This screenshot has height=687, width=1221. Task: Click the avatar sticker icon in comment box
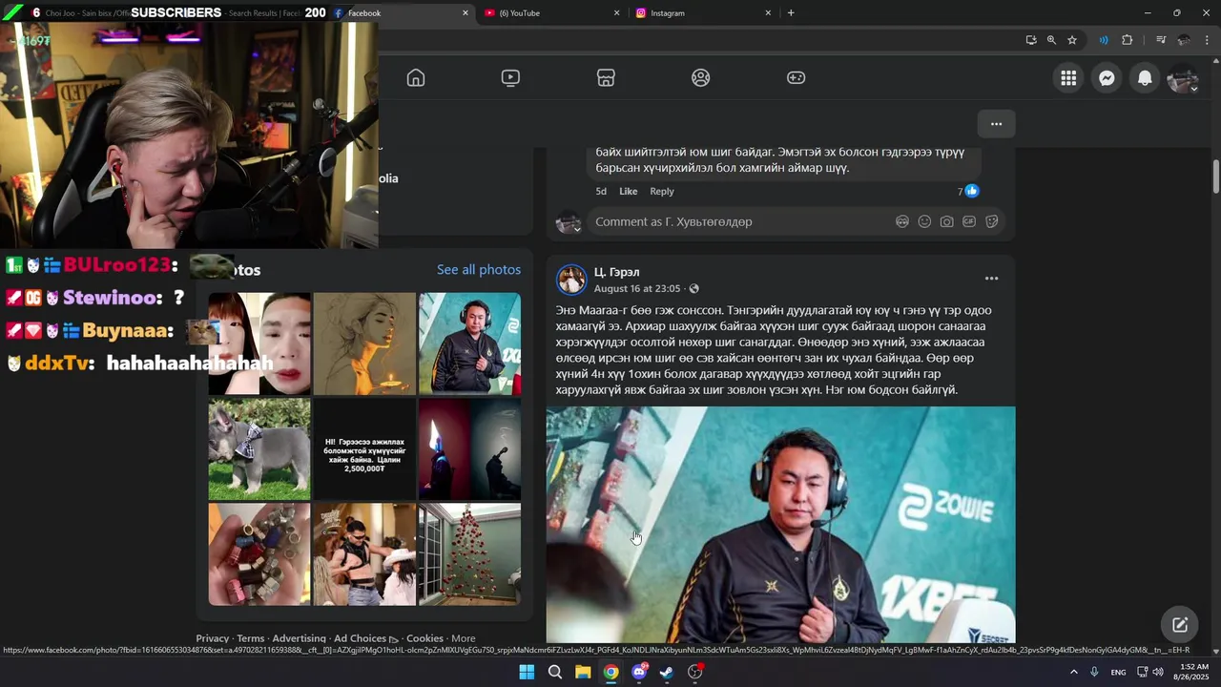(x=901, y=221)
